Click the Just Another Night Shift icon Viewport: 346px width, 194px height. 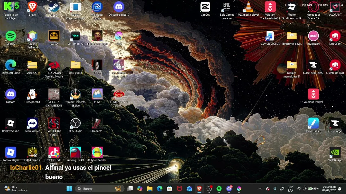pyautogui.click(x=119, y=69)
